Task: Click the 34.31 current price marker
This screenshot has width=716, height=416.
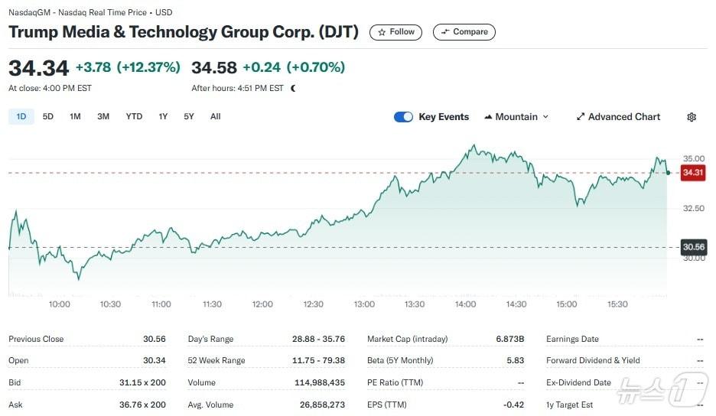Action: coord(693,173)
